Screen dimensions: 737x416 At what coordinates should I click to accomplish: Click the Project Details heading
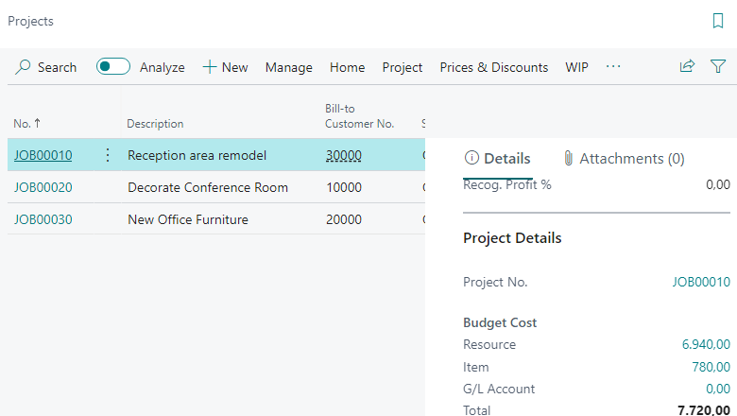click(x=512, y=238)
